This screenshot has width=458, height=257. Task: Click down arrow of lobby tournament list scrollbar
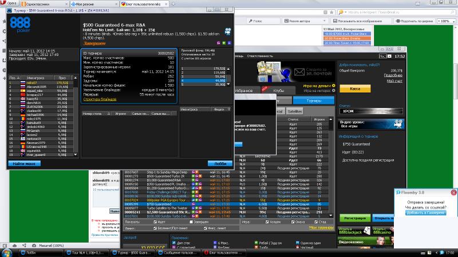point(331,216)
